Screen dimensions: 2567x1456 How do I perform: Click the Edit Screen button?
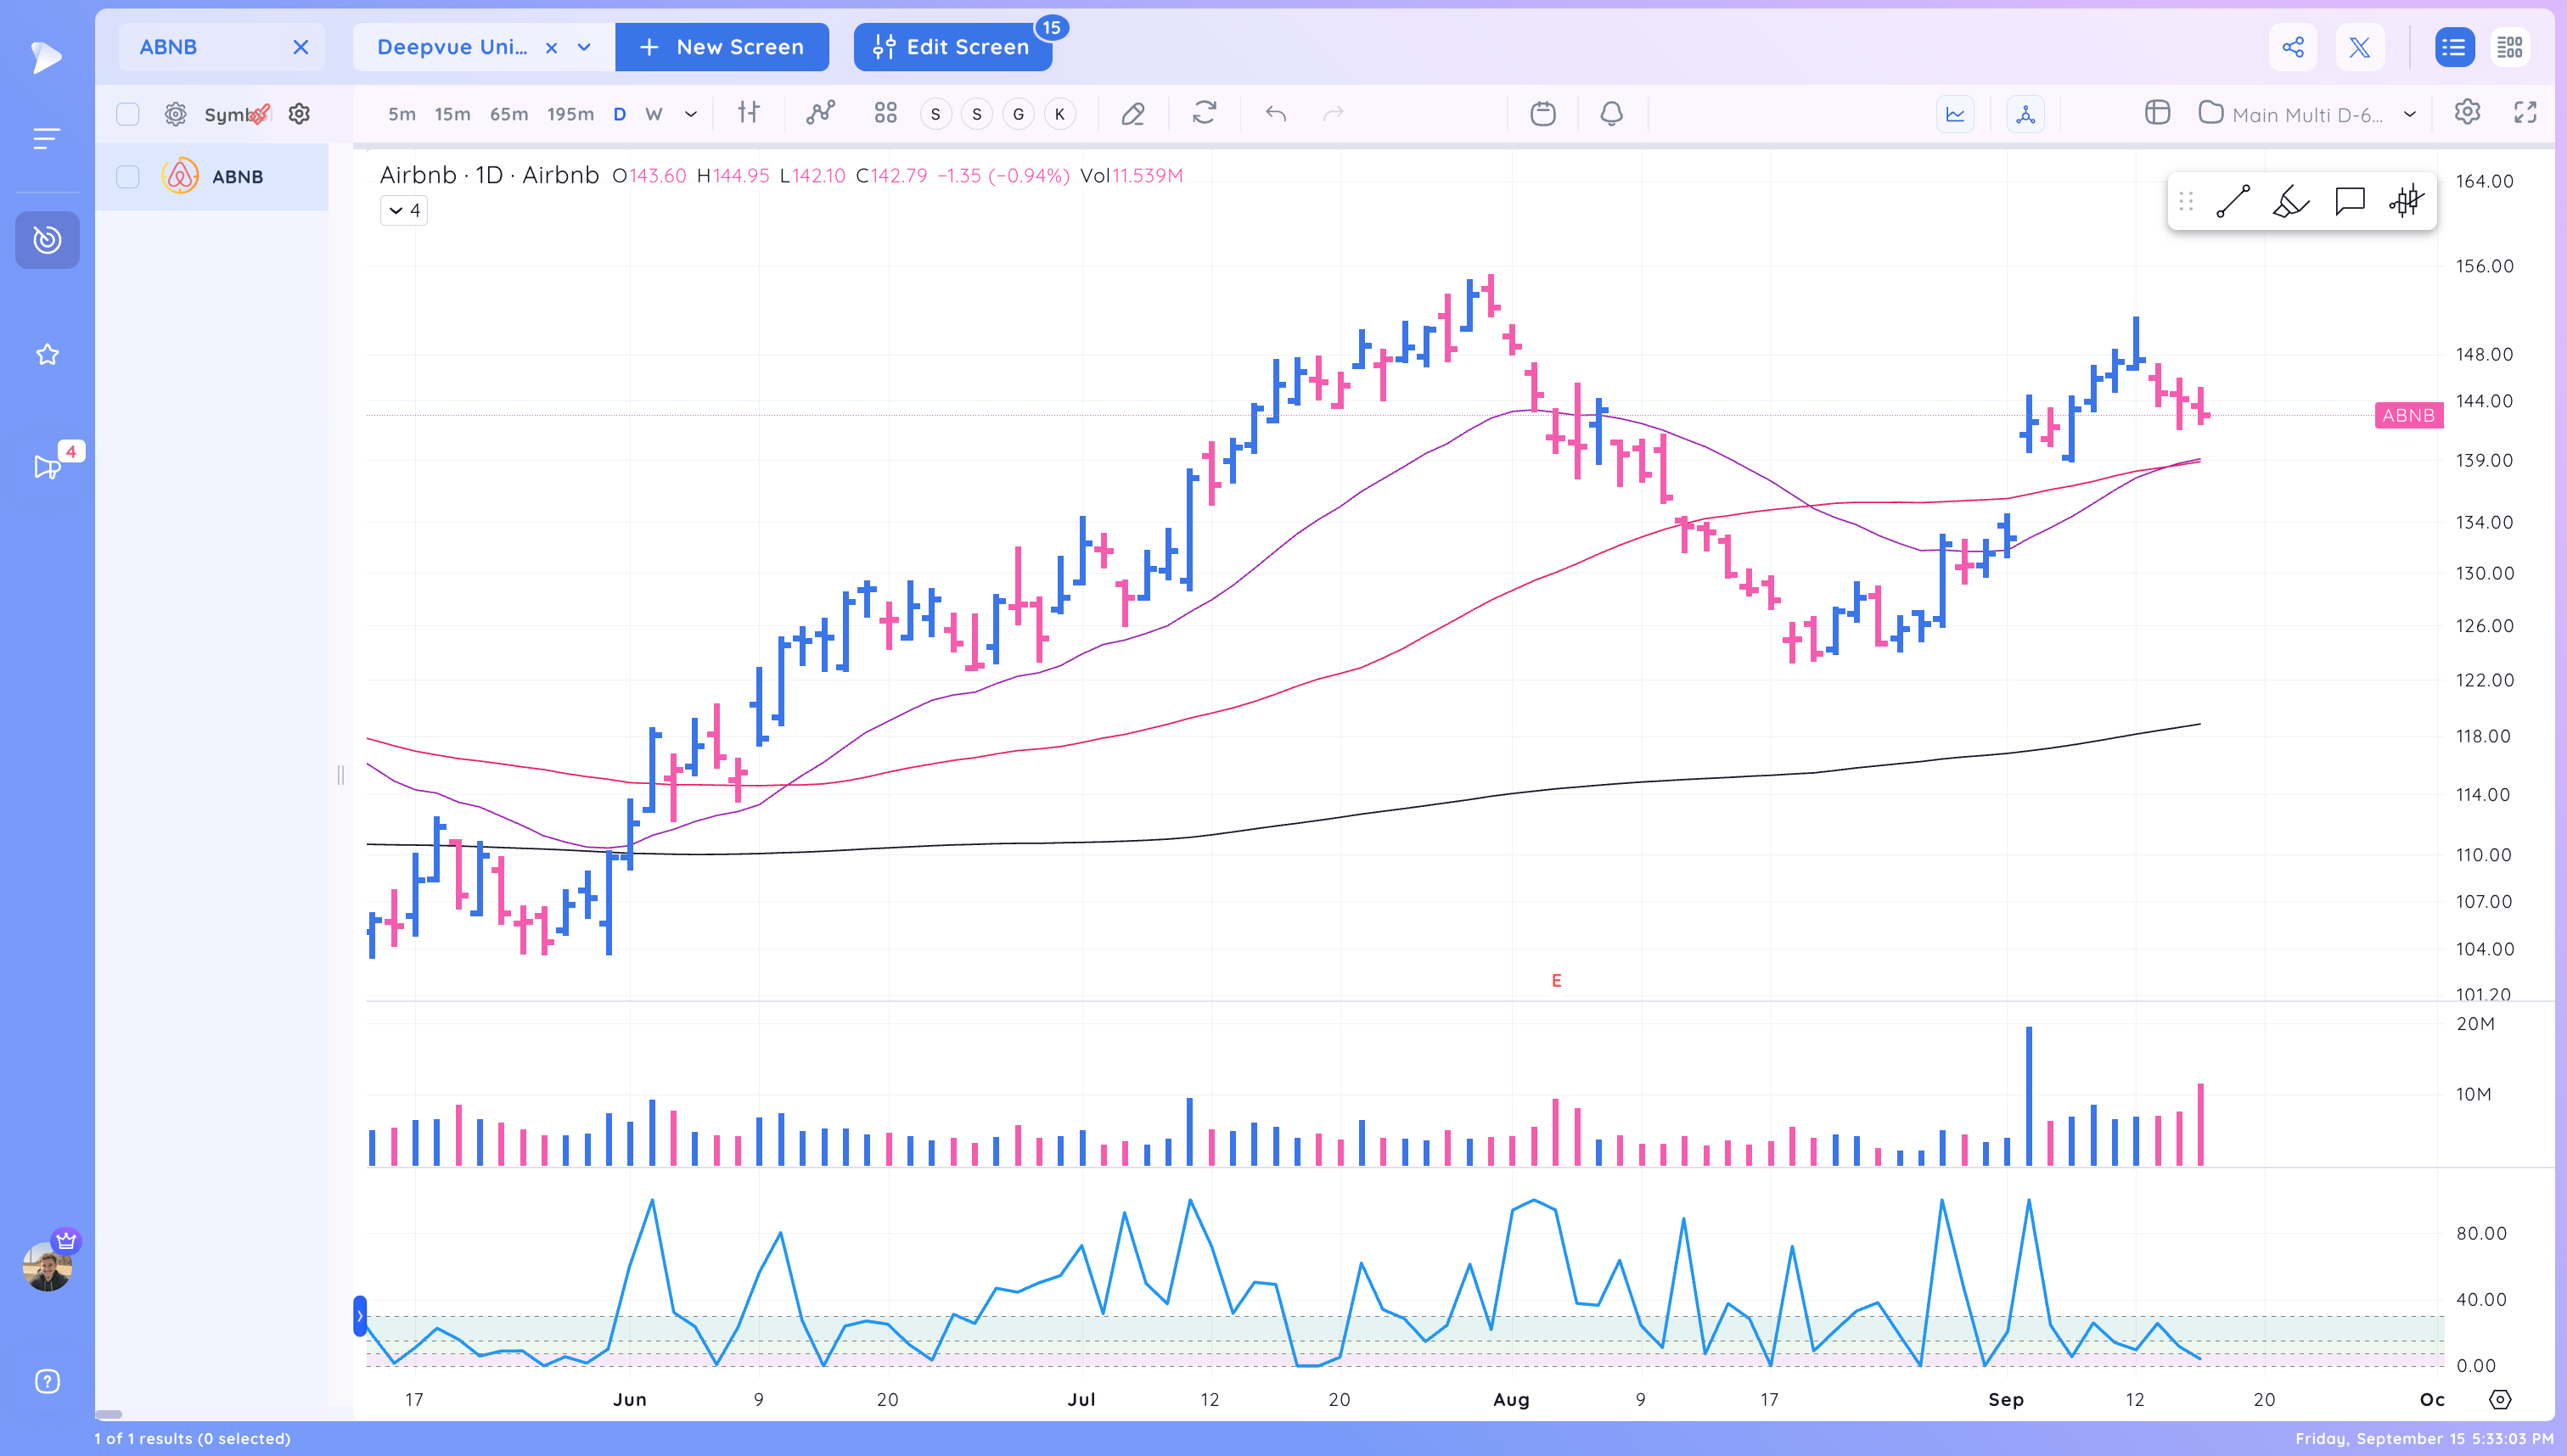(952, 47)
